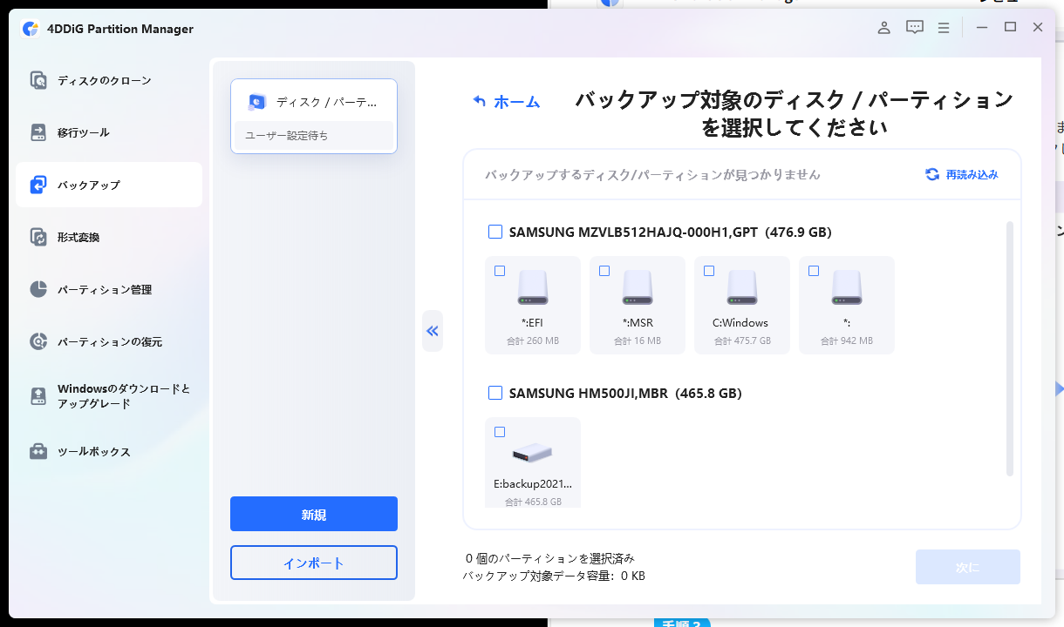Select the ディスク / パーテ... backup task card
This screenshot has height=627, width=1064.
click(314, 117)
